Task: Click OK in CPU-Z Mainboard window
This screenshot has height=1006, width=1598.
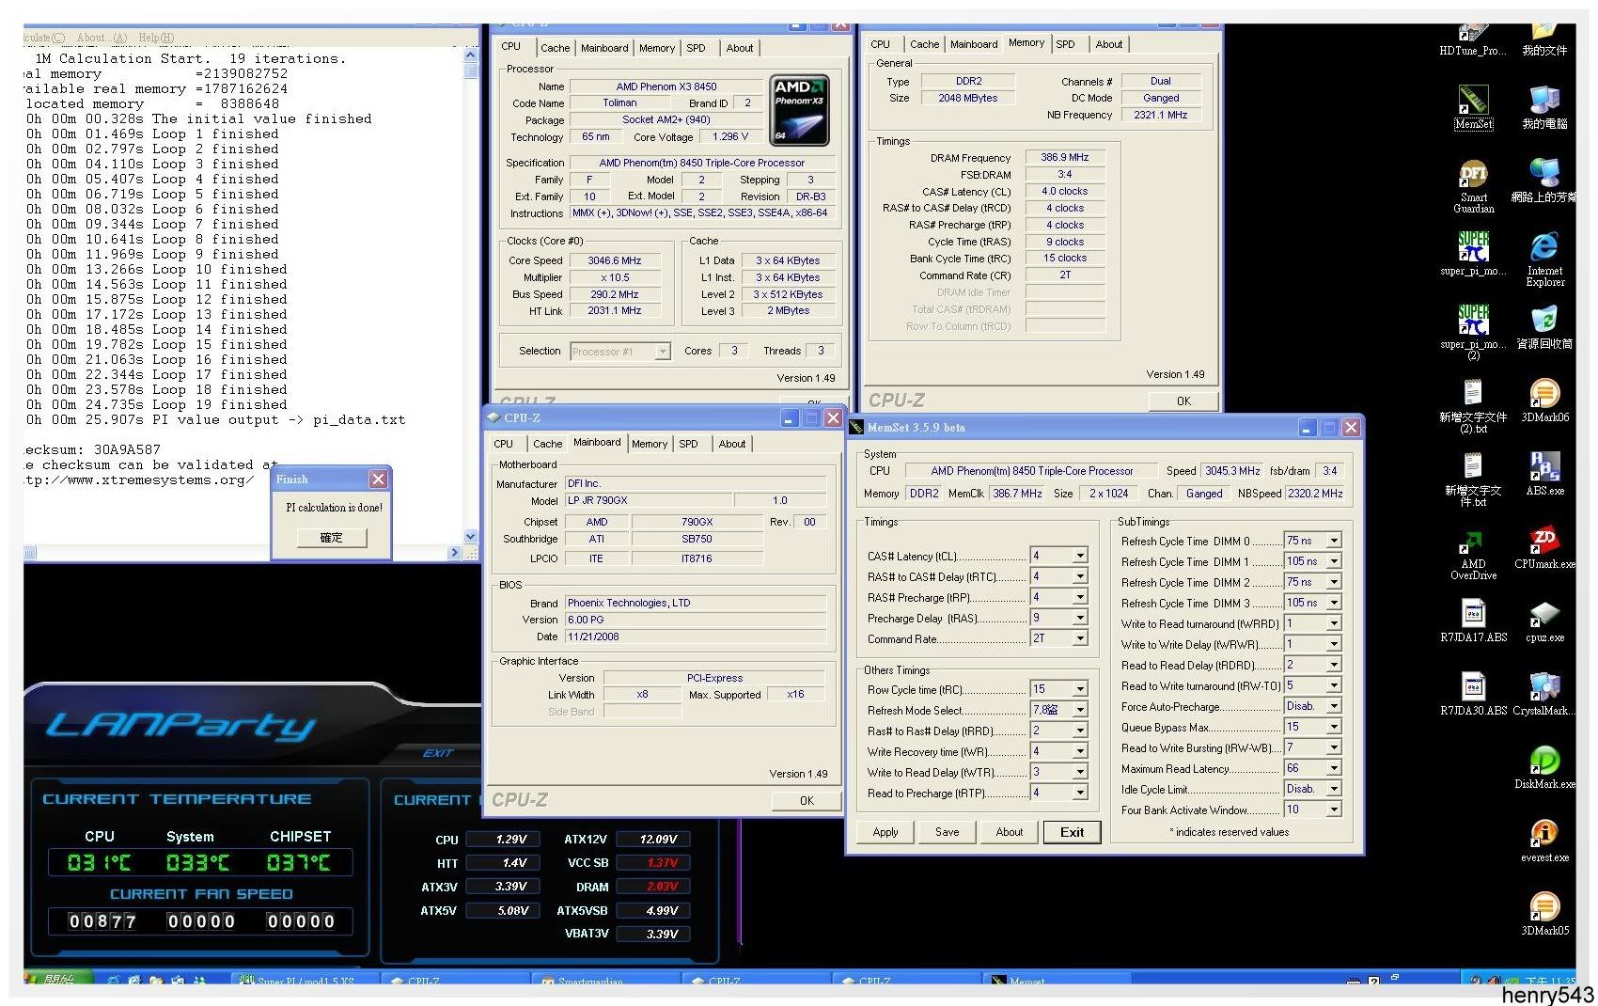Action: click(807, 800)
